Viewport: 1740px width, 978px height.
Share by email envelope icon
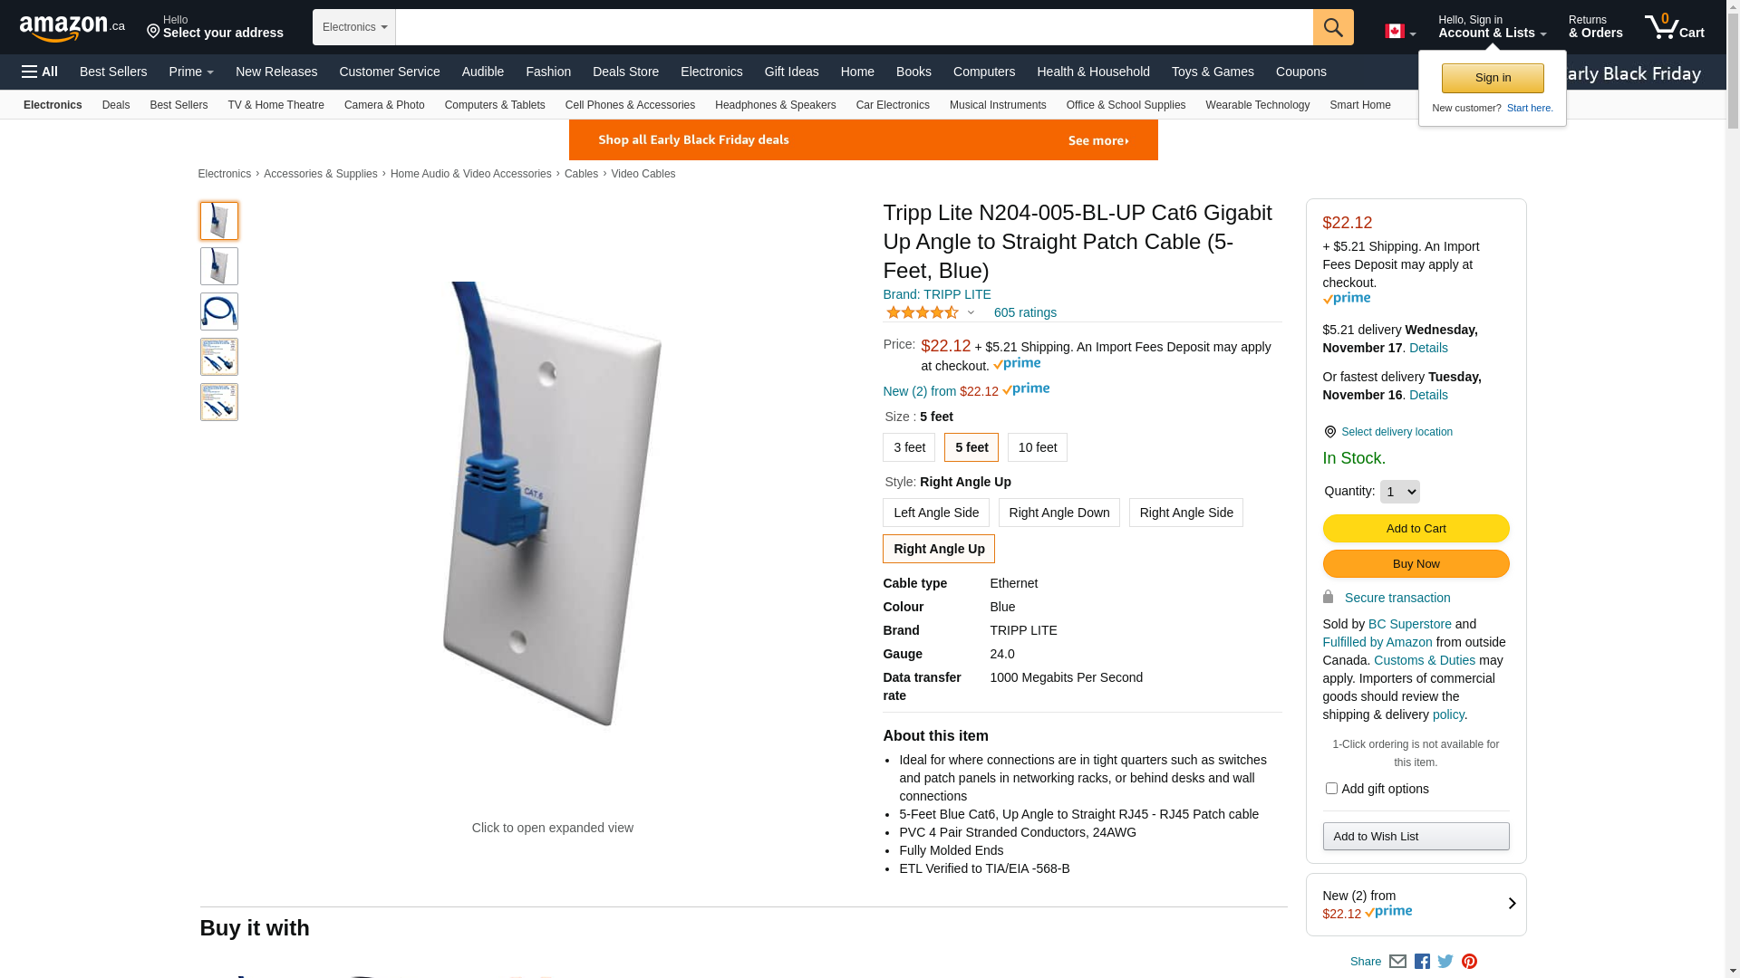(1397, 962)
